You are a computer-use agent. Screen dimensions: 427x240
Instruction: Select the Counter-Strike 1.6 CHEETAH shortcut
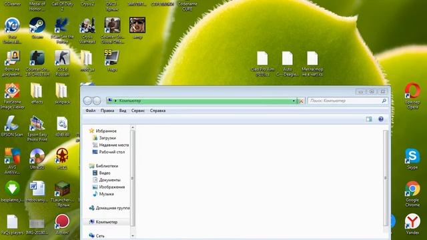click(37, 63)
